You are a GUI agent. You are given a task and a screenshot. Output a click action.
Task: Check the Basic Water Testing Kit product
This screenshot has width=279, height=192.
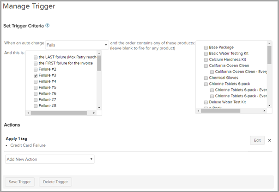(206, 54)
